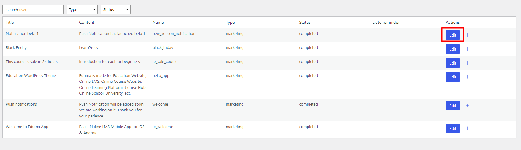Edit the Black Friday notification
This screenshot has width=521, height=150.
coord(453,49)
